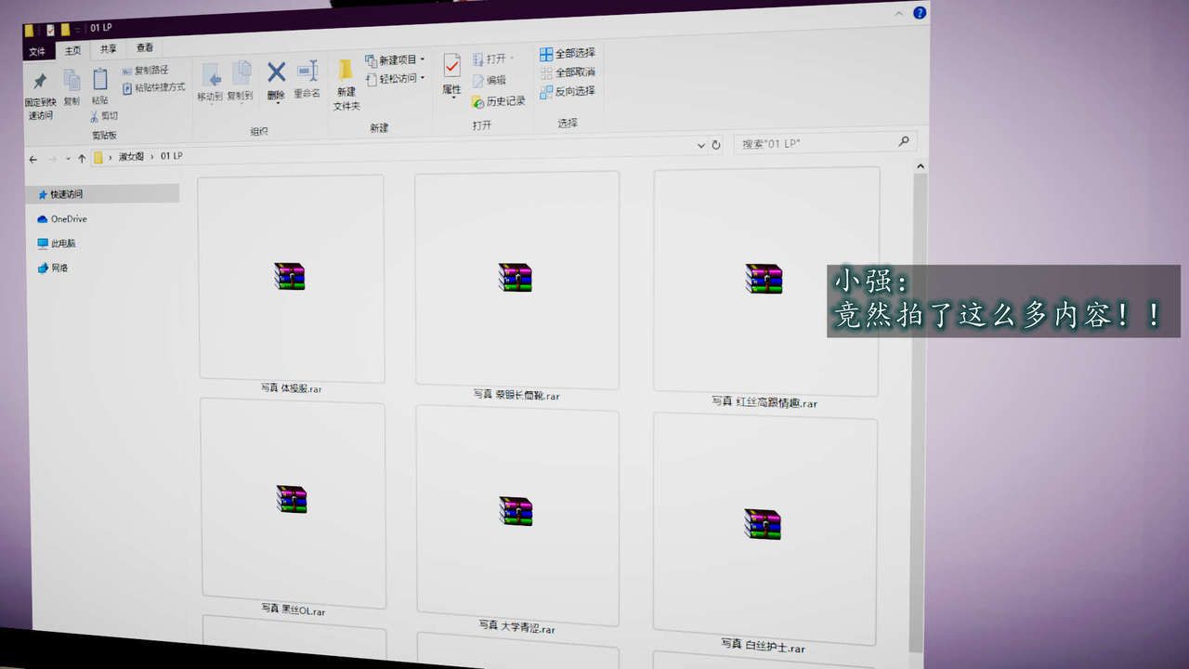Click the Refresh button beside address bar

716,145
